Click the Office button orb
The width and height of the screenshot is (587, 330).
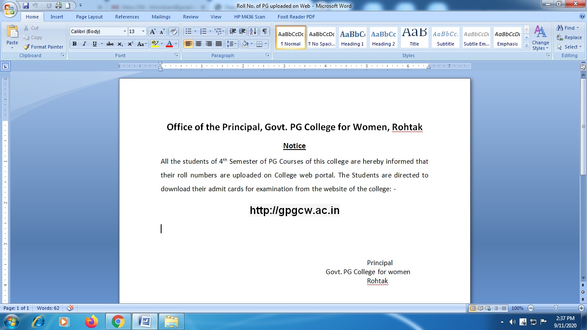[9, 9]
